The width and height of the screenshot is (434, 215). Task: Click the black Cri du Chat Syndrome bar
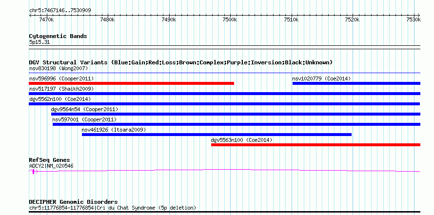[224, 212]
